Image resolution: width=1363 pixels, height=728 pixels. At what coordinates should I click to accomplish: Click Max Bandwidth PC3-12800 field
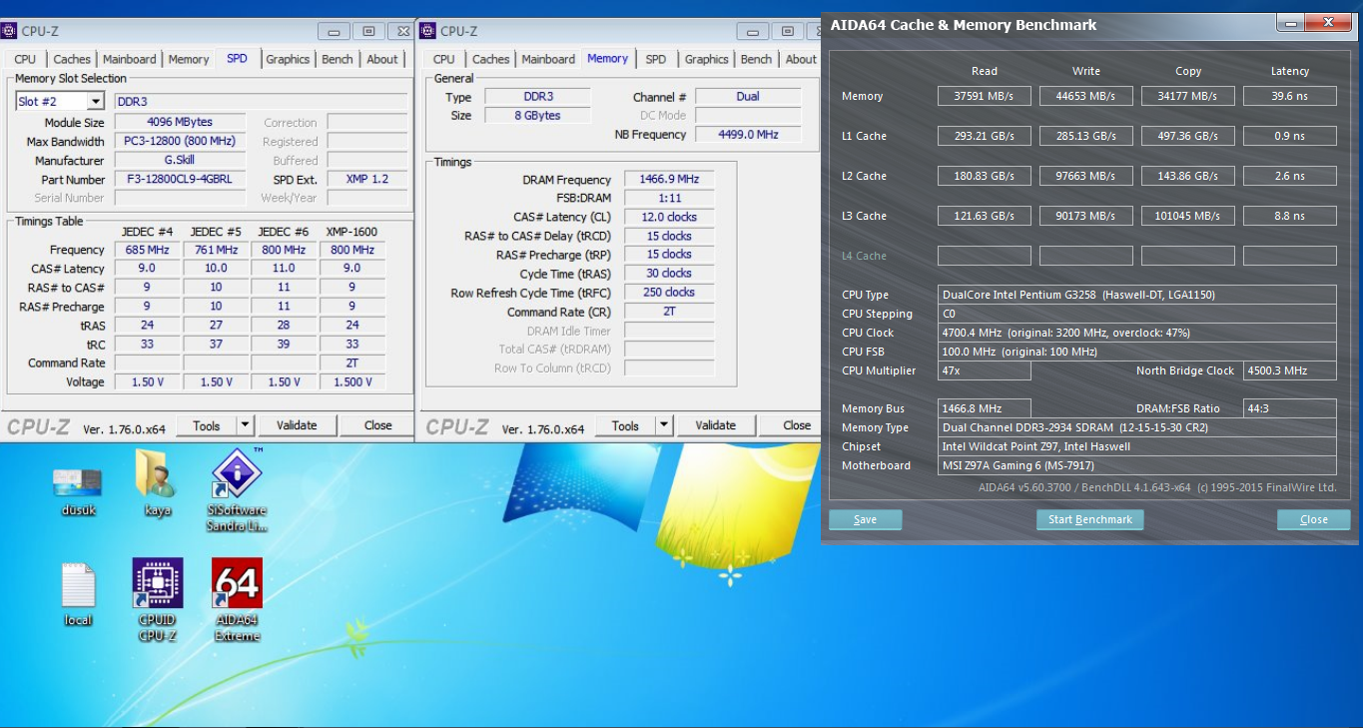point(180,142)
